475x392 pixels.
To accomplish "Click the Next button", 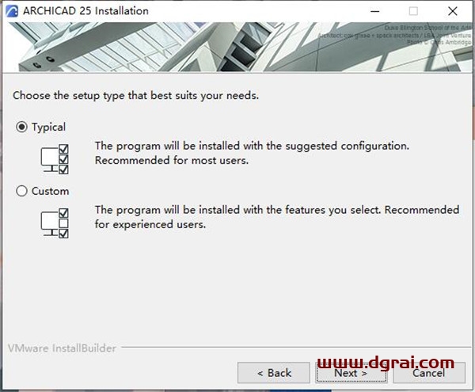I will pyautogui.click(x=351, y=373).
